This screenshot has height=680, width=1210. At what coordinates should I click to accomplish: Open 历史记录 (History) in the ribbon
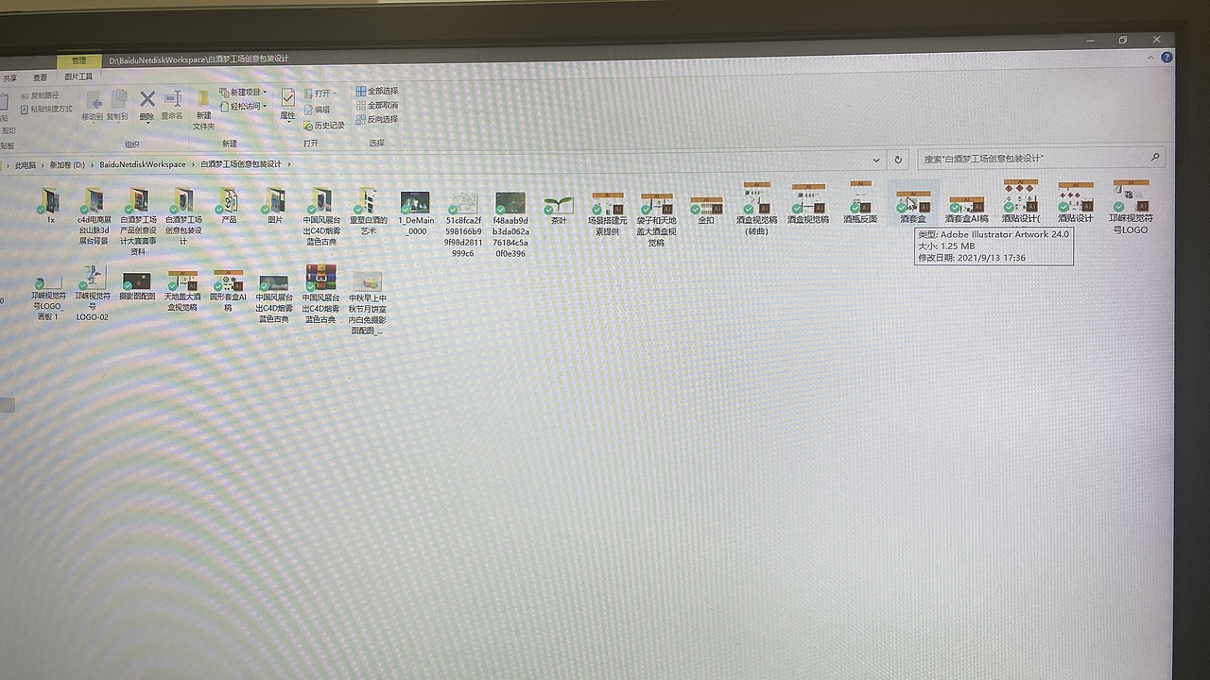pos(324,126)
